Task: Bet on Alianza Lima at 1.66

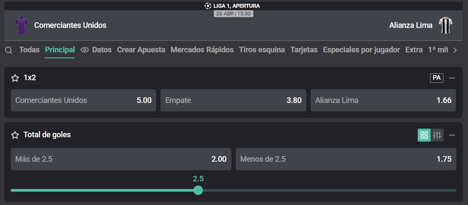Action: [383, 100]
